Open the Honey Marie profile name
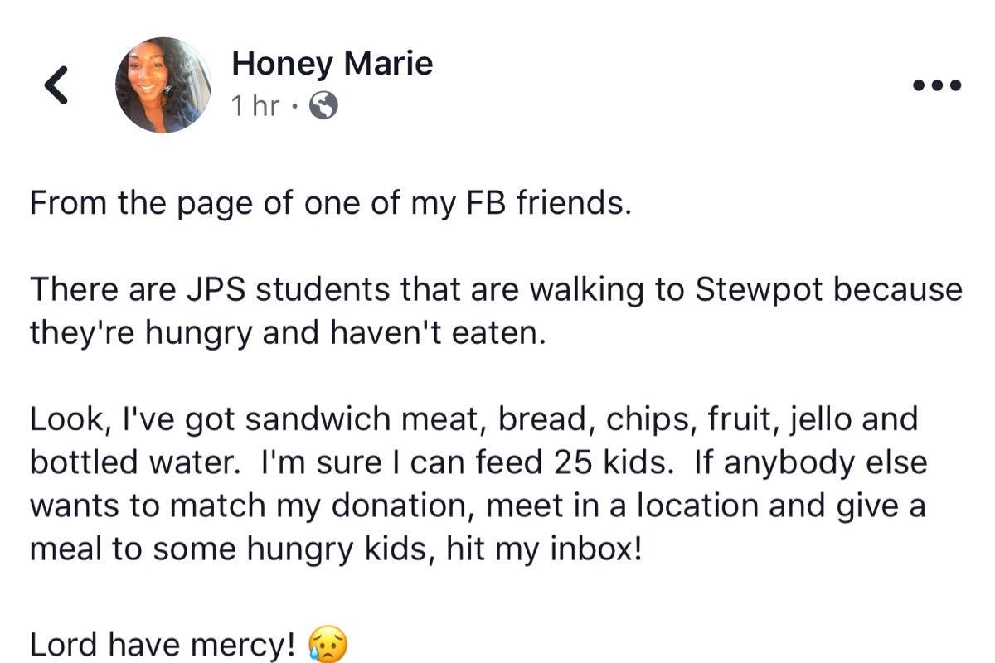 [x=332, y=63]
